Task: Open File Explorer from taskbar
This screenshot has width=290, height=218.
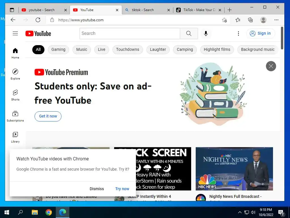Action: pos(35,212)
